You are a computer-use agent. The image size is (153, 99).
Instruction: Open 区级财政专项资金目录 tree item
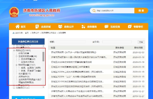(x=30, y=80)
